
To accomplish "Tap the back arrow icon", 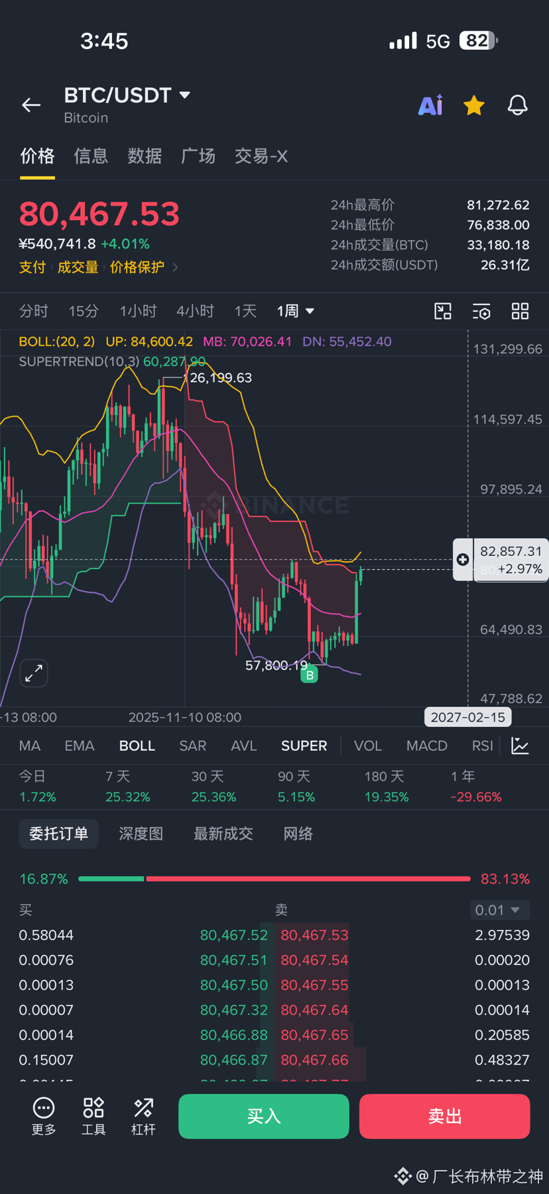I will pos(31,105).
